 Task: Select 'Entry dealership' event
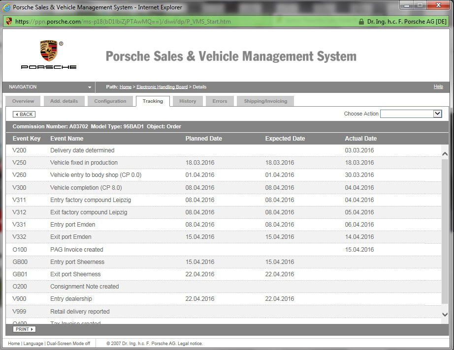tap(71, 299)
